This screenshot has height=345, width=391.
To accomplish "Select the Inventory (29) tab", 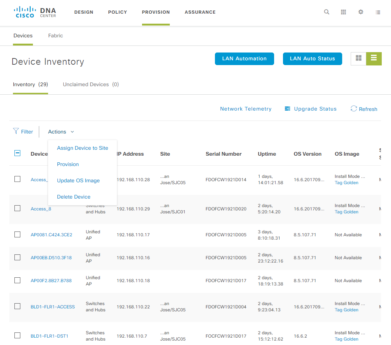I will 30,85.
